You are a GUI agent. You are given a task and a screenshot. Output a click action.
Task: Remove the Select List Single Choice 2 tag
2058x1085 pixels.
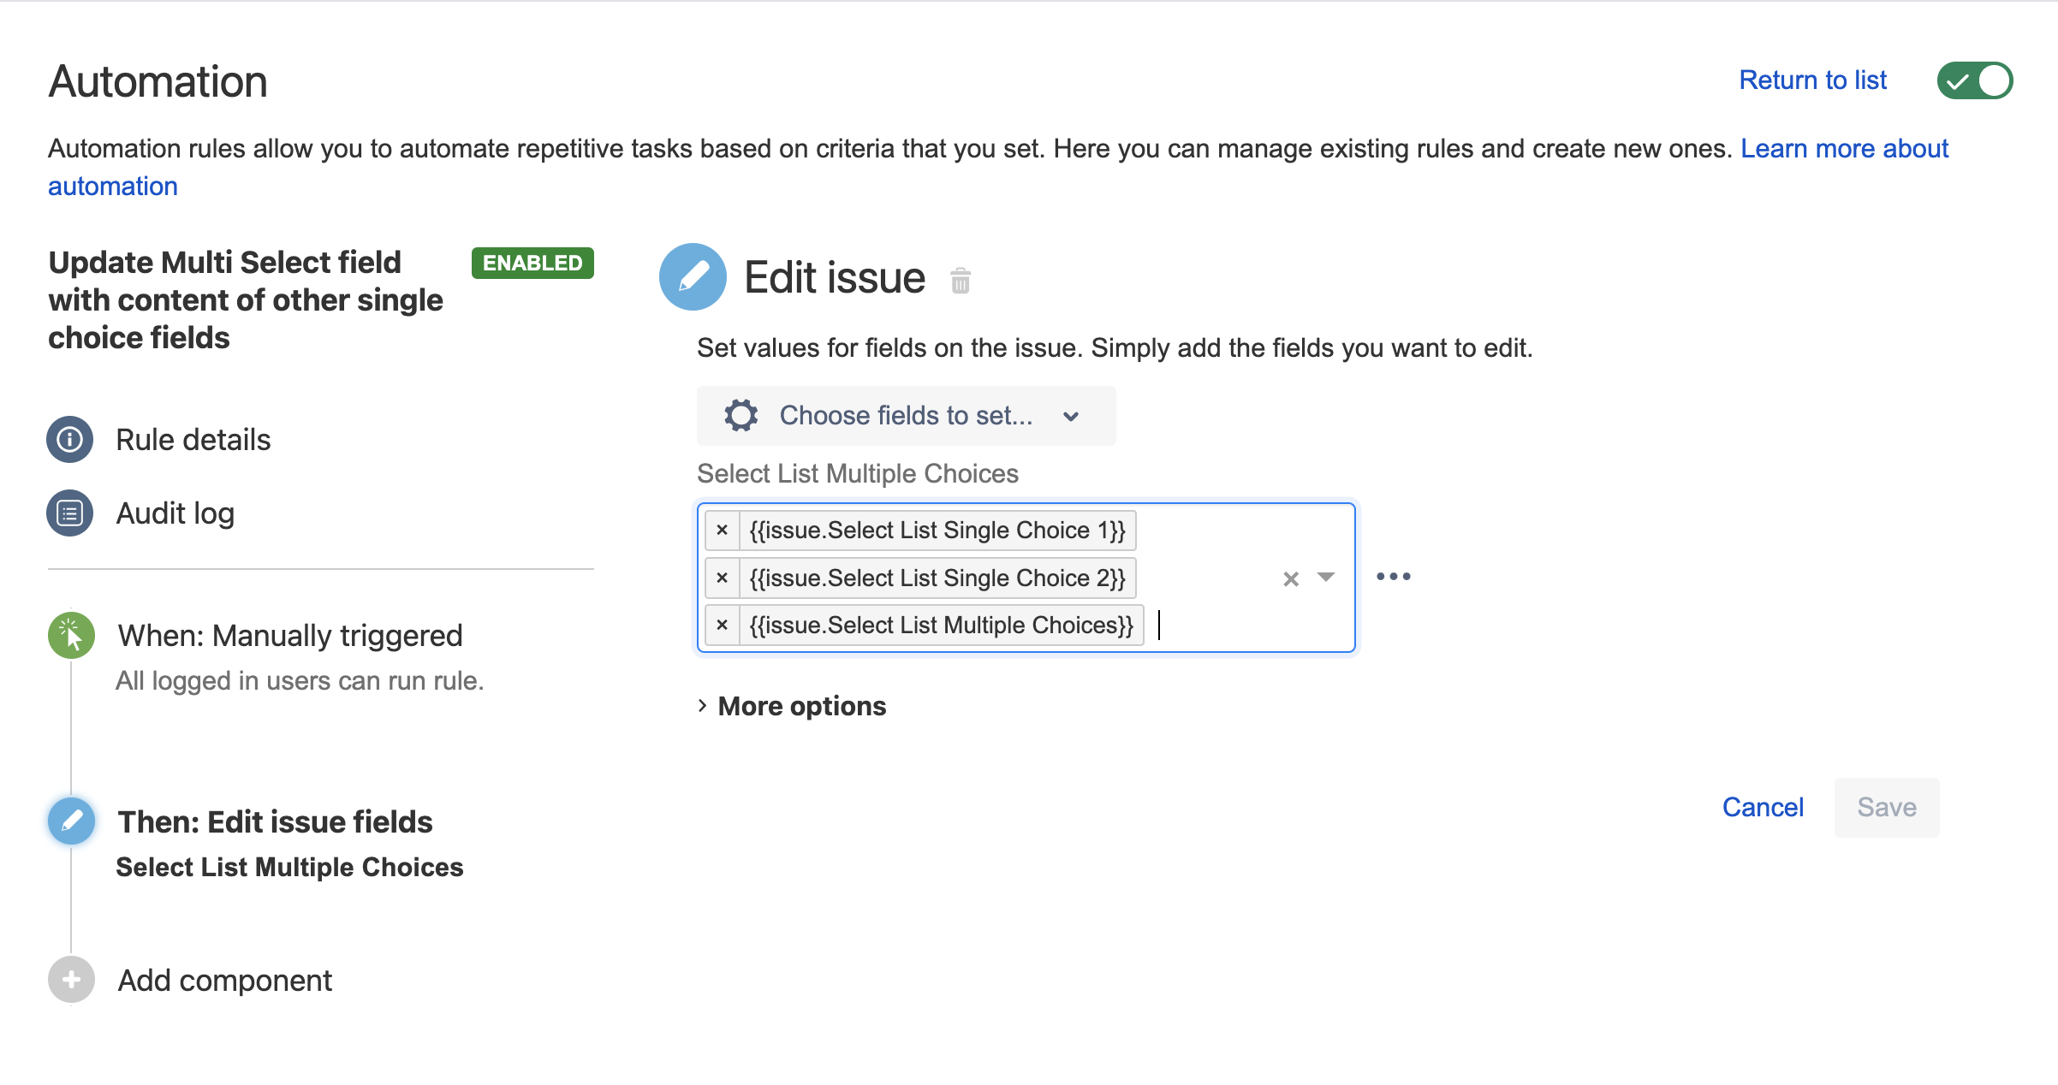(x=723, y=578)
